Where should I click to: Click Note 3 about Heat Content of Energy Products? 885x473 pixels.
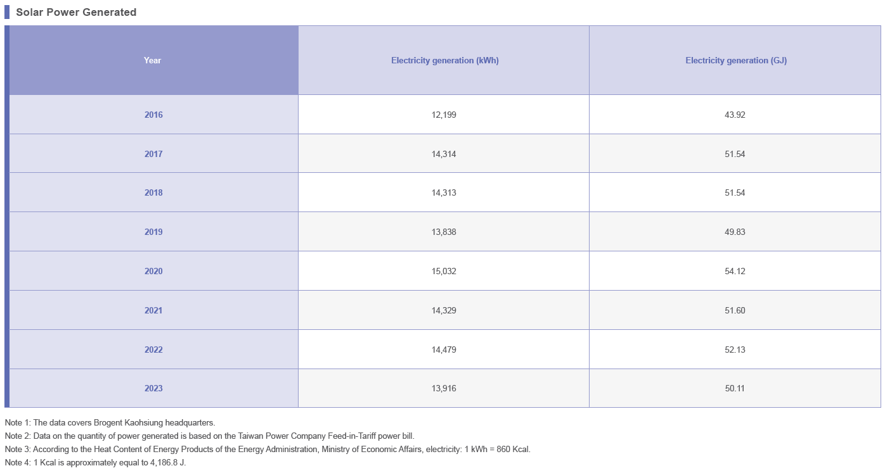[268, 449]
